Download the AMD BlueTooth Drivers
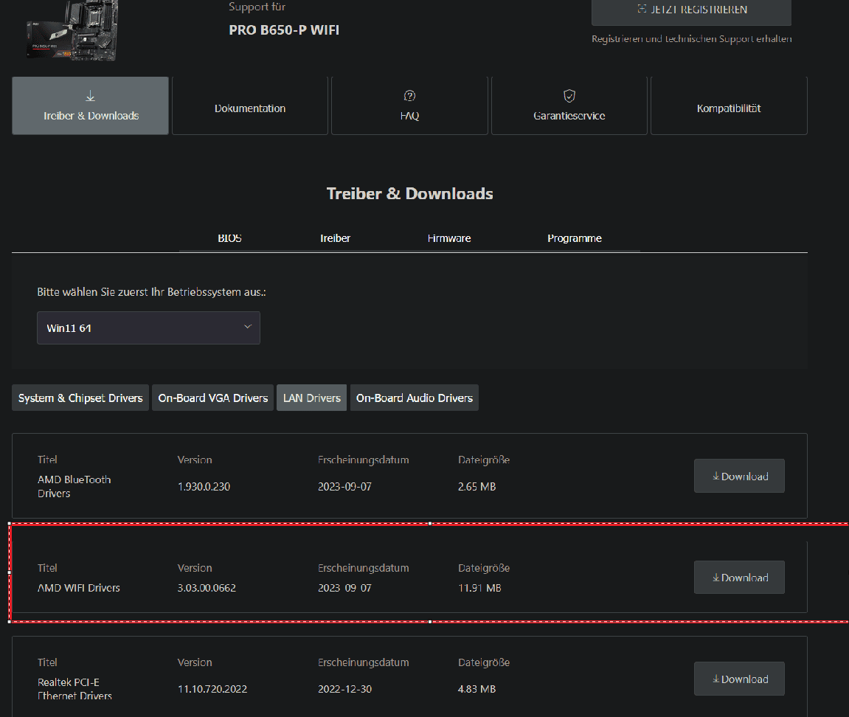Screen dimensions: 849x717 (x=739, y=476)
